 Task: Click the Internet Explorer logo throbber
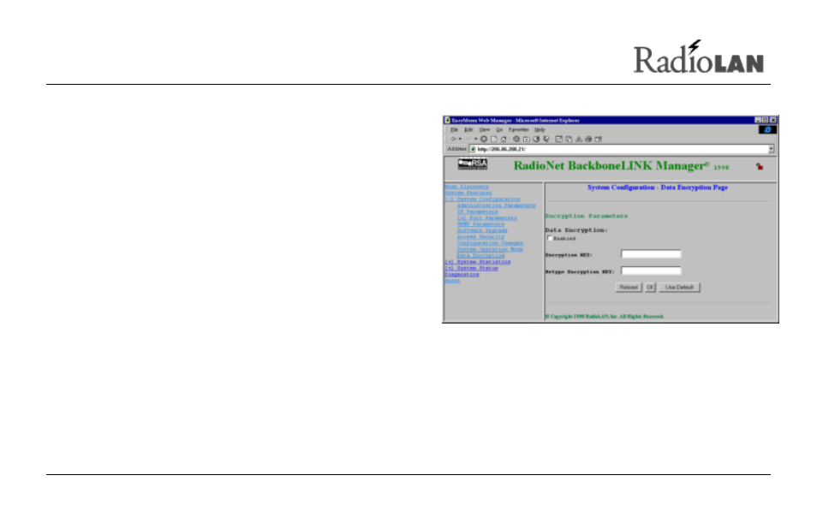767,129
